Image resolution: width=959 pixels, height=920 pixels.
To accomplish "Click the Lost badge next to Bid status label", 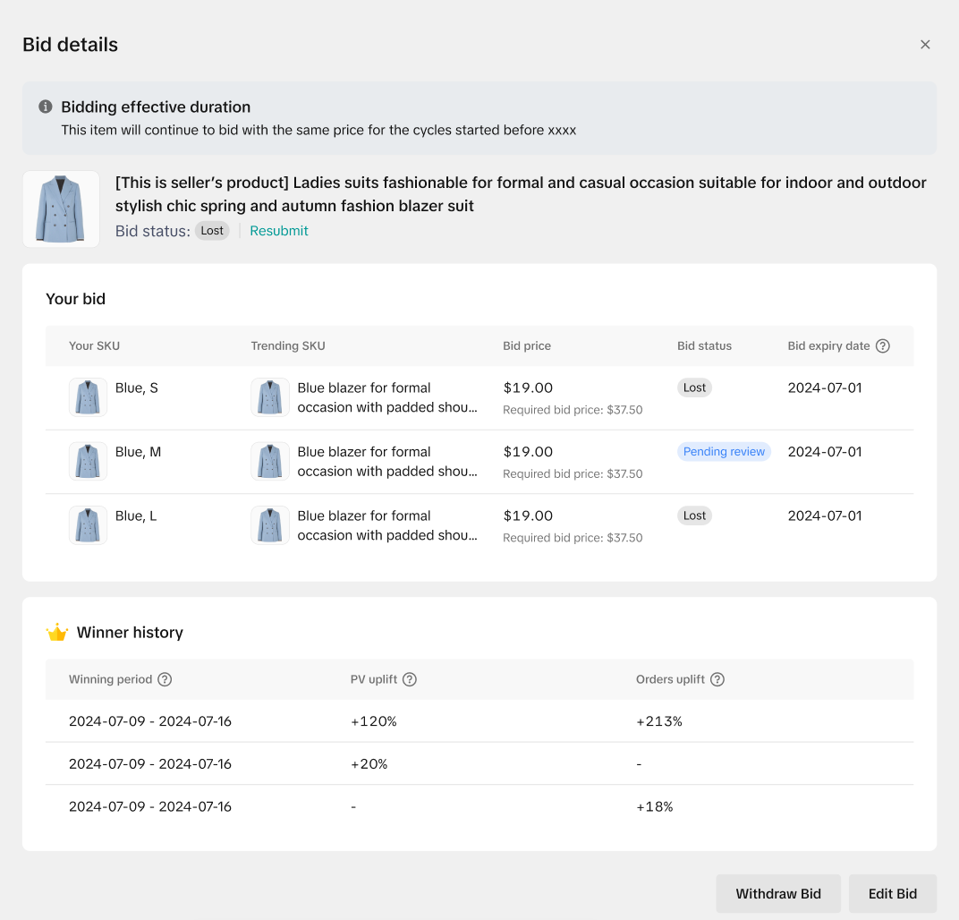I will point(212,231).
